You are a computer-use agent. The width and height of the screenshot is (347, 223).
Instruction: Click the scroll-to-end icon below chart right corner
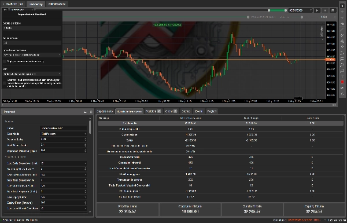pyautogui.click(x=334, y=105)
